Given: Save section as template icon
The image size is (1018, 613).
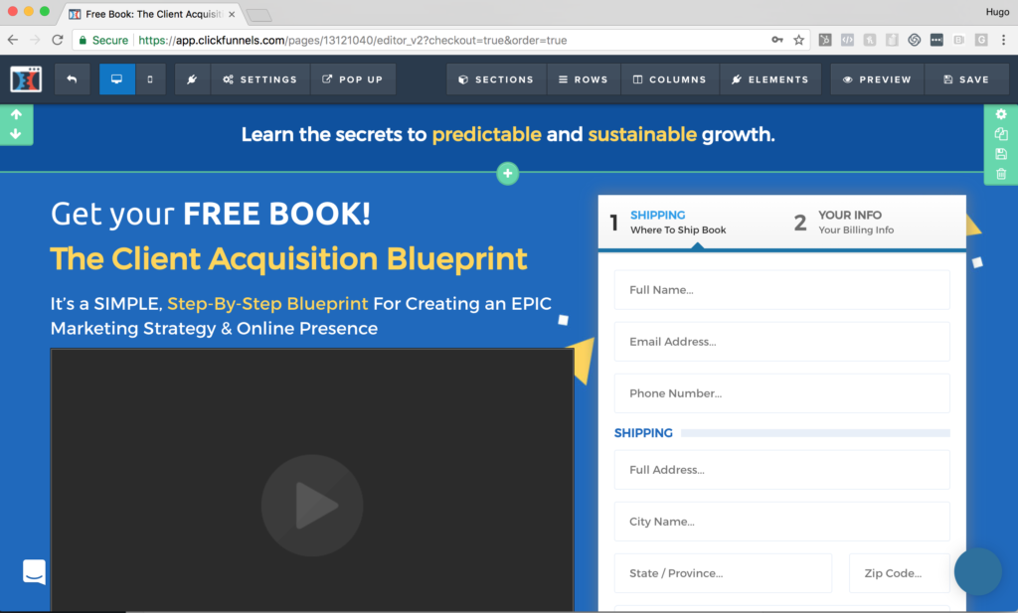Looking at the screenshot, I should coord(1001,154).
